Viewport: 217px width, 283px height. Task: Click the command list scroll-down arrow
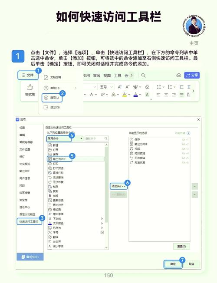coord(106,247)
